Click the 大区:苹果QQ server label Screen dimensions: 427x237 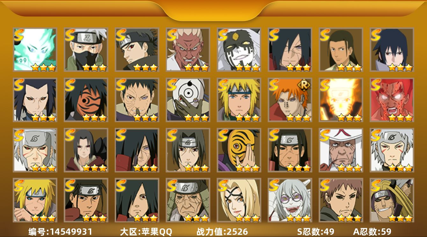[x=146, y=231]
